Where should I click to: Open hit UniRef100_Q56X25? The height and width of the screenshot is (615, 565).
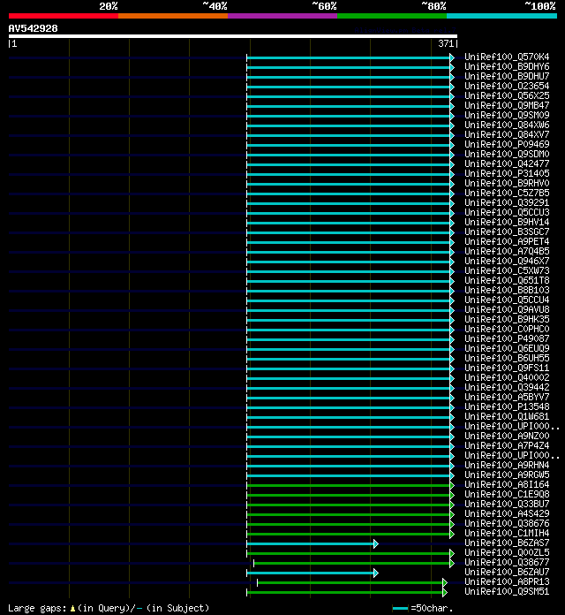507,95
